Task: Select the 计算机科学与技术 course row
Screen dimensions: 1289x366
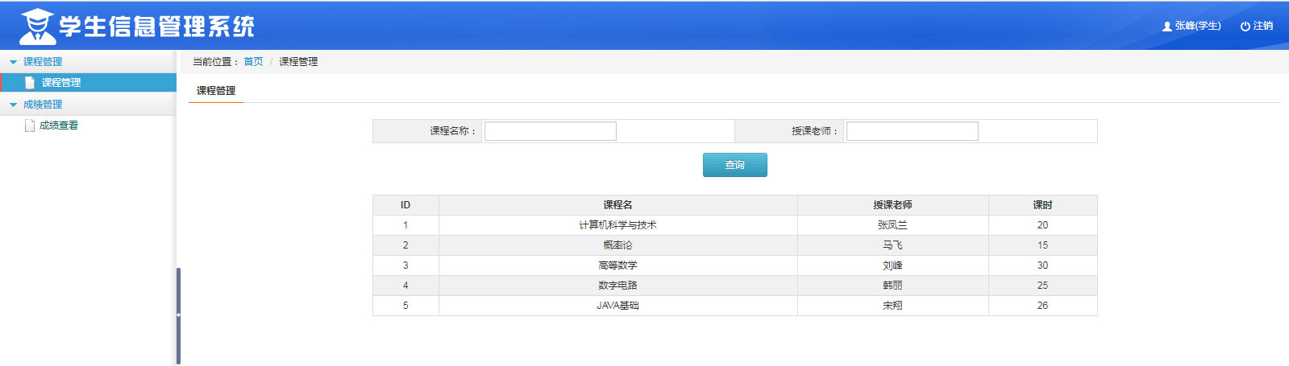Action: tap(617, 225)
